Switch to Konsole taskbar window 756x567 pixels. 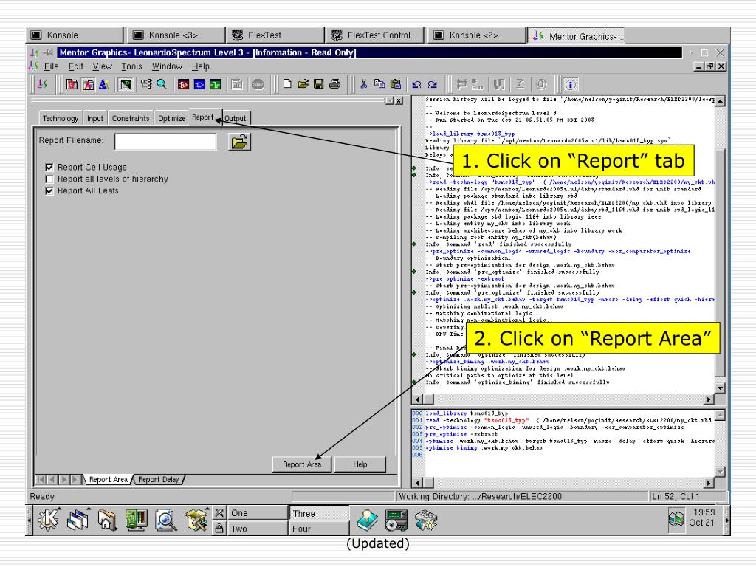coord(75,35)
